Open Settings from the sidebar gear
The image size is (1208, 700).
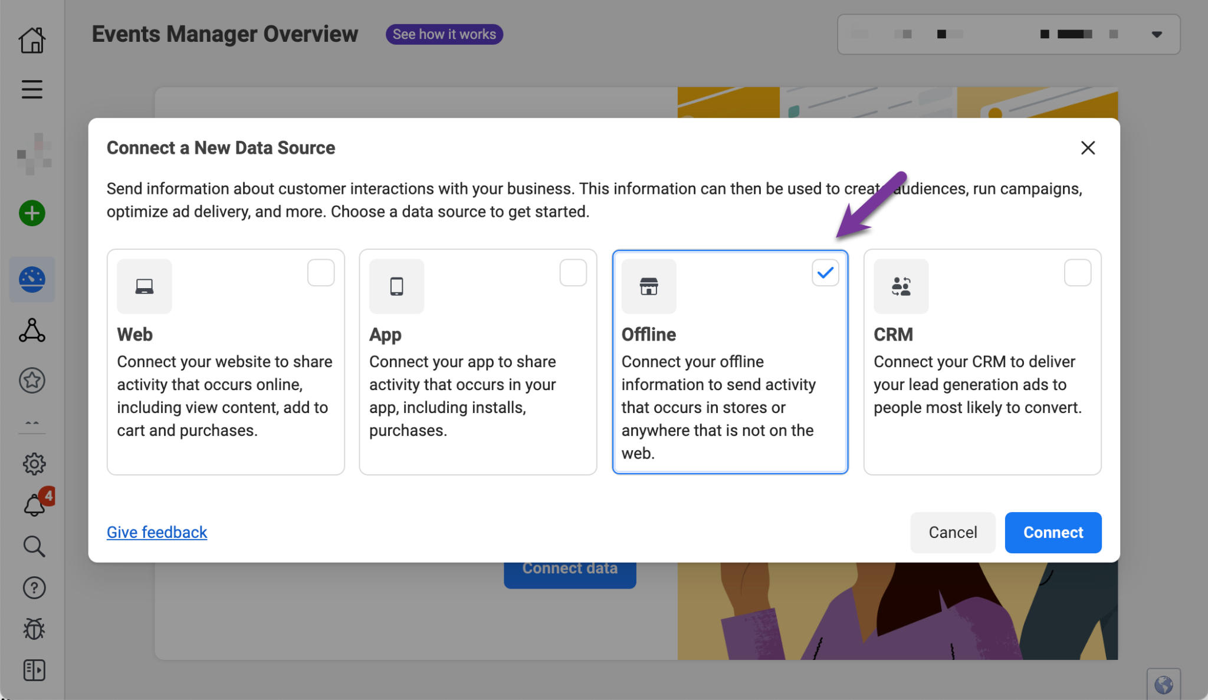[34, 464]
